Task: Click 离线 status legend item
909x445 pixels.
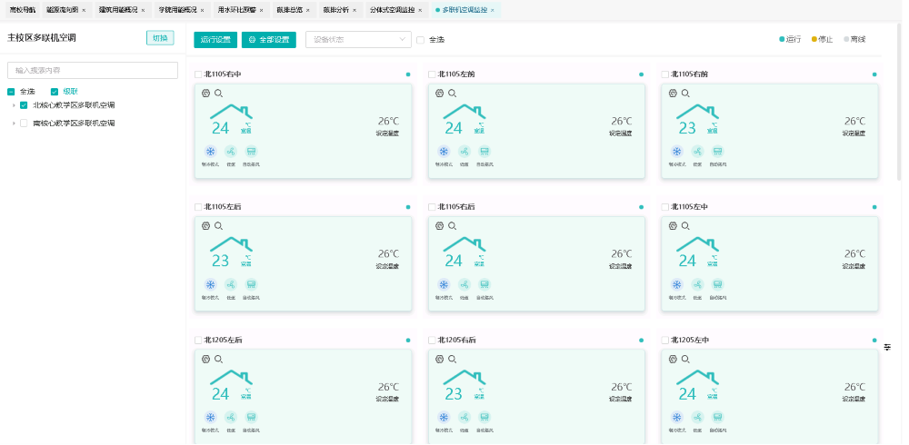Action: [x=854, y=39]
